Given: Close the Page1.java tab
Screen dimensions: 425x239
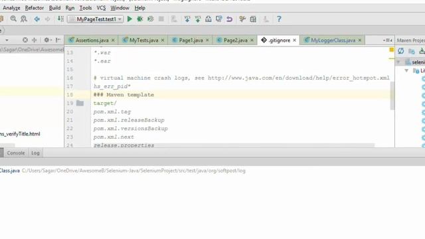Looking at the screenshot, I should pos(207,40).
